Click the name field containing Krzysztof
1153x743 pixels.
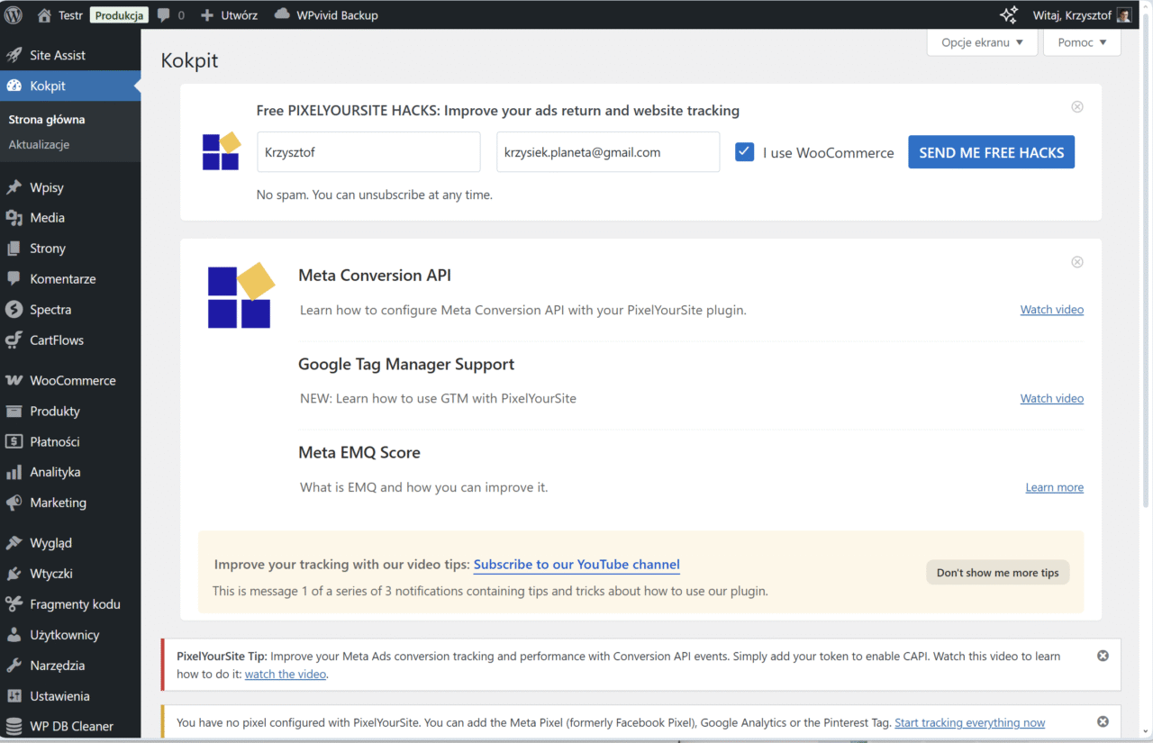click(368, 152)
